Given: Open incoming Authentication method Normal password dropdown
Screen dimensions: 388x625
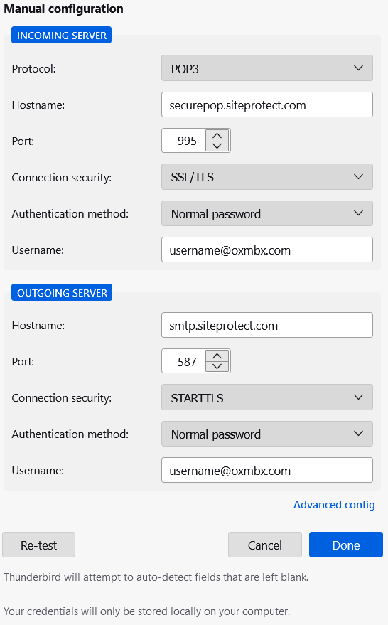Looking at the screenshot, I should [x=267, y=213].
